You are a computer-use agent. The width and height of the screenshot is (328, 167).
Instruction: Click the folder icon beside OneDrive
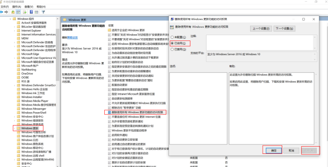click(18, 74)
